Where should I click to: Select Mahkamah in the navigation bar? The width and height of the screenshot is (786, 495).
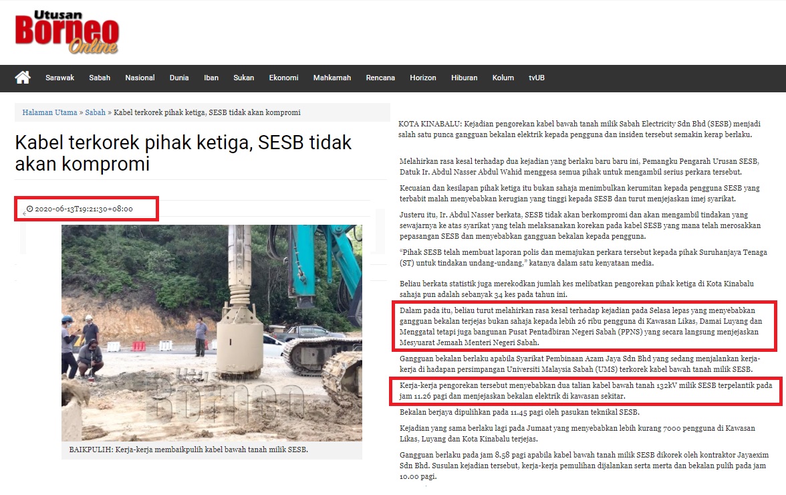pyautogui.click(x=332, y=78)
